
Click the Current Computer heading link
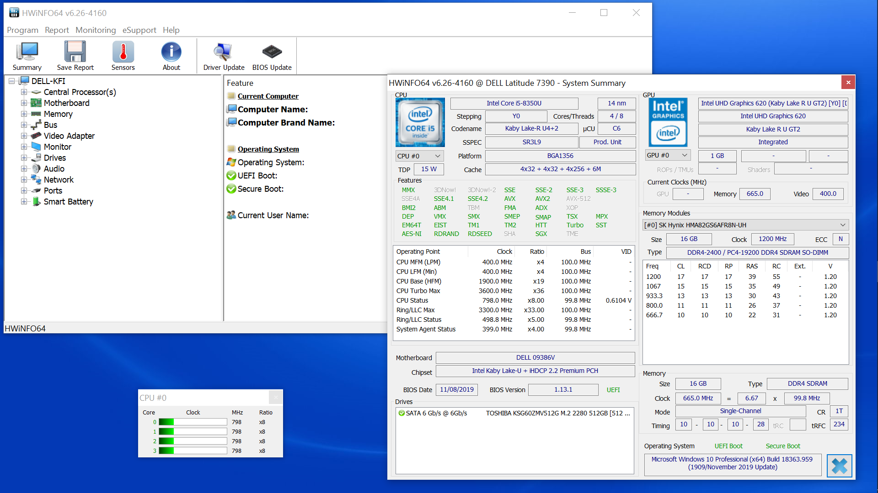pos(268,96)
